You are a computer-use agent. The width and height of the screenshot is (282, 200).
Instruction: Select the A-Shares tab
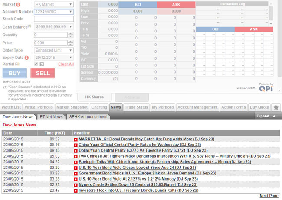point(132,97)
